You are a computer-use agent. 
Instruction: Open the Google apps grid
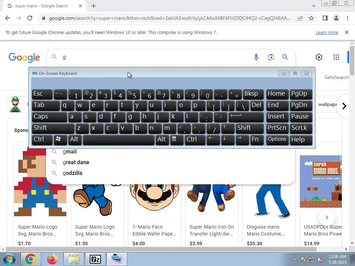(x=336, y=57)
